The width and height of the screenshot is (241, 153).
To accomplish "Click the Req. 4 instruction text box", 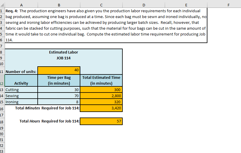I will click(x=106, y=25).
